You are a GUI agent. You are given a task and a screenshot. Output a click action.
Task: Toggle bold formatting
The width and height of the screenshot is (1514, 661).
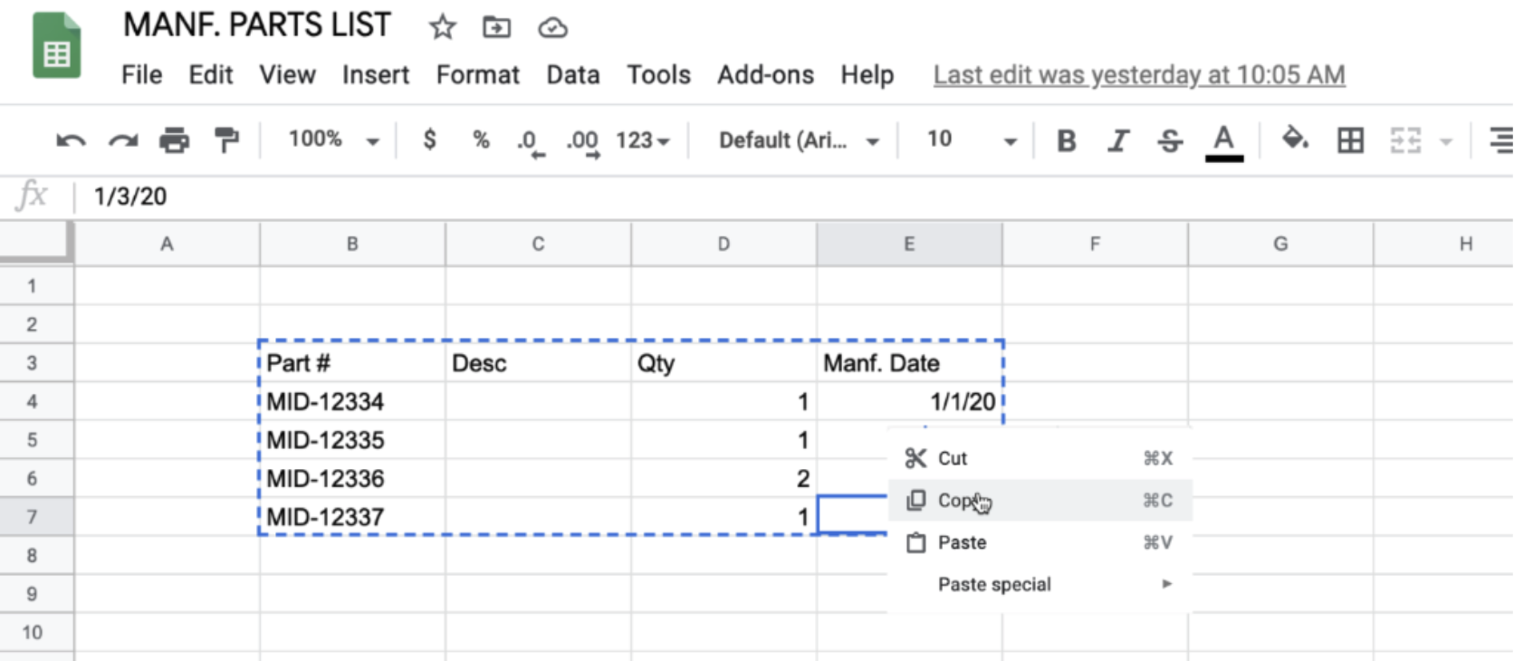coord(1067,140)
